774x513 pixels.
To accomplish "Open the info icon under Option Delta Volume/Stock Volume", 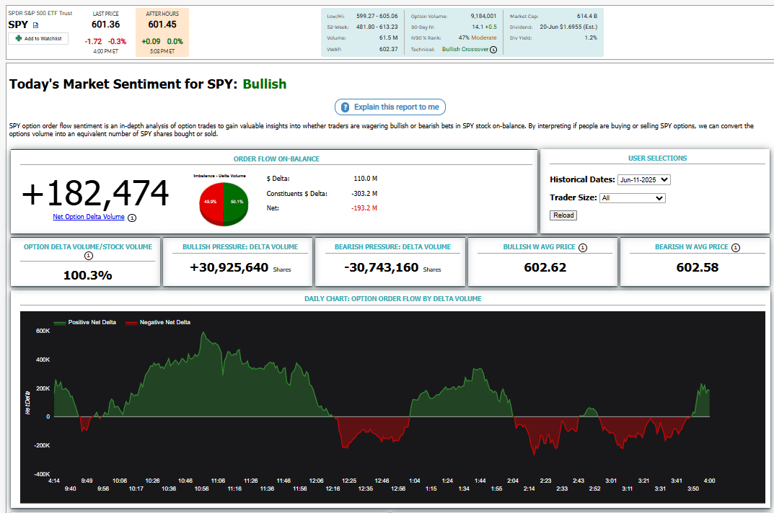I will click(88, 256).
